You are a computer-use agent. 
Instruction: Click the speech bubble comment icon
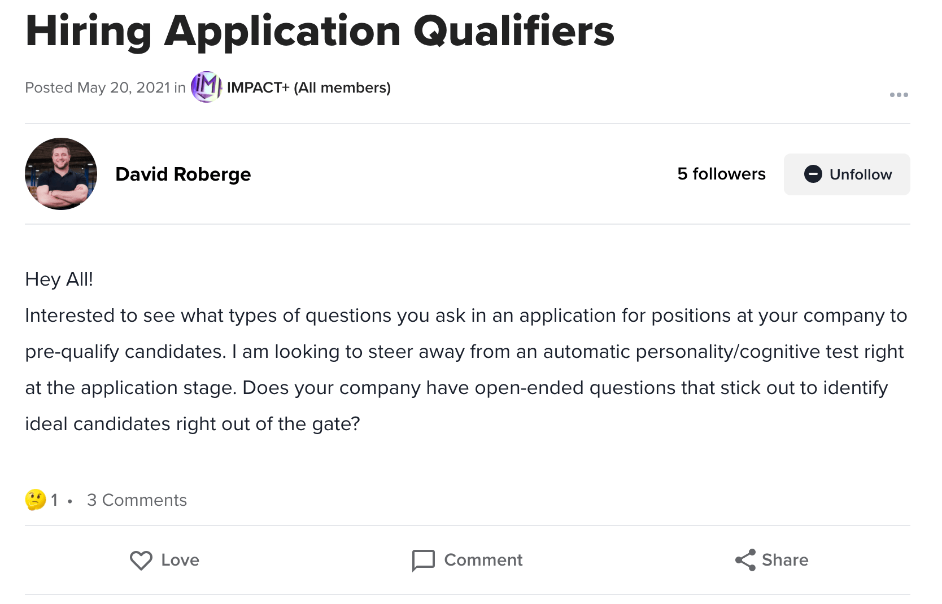point(424,561)
